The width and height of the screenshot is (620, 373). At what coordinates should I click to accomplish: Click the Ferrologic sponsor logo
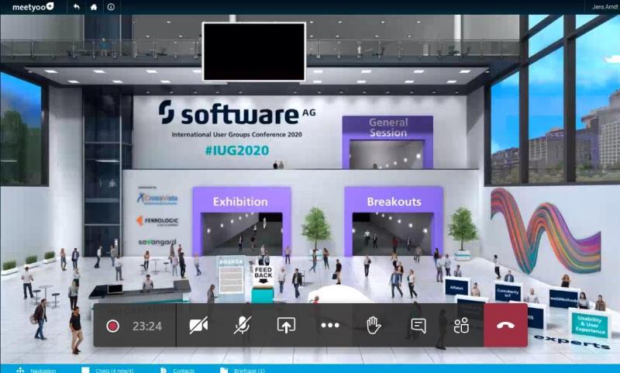point(157,221)
